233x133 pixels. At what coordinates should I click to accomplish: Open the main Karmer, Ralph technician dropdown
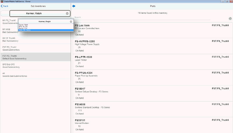pos(40,13)
